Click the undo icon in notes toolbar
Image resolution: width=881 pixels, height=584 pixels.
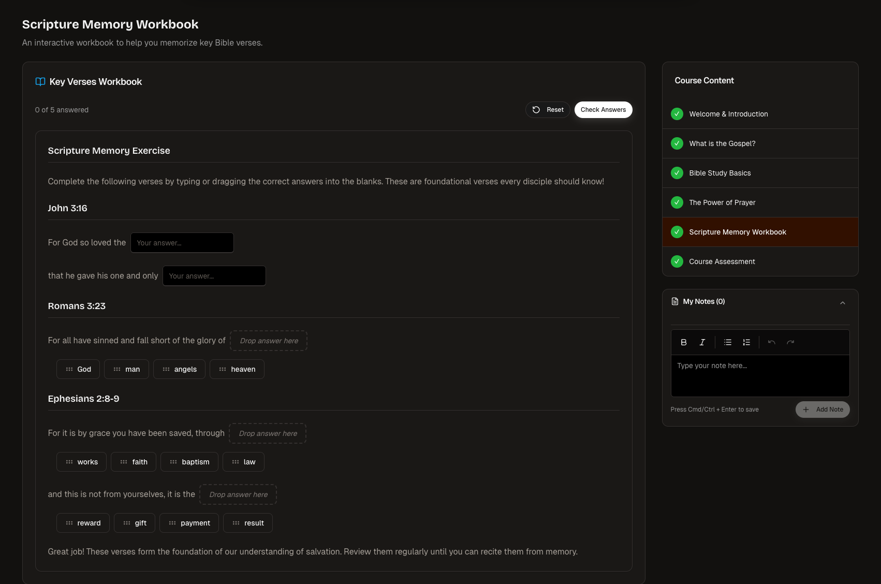771,342
